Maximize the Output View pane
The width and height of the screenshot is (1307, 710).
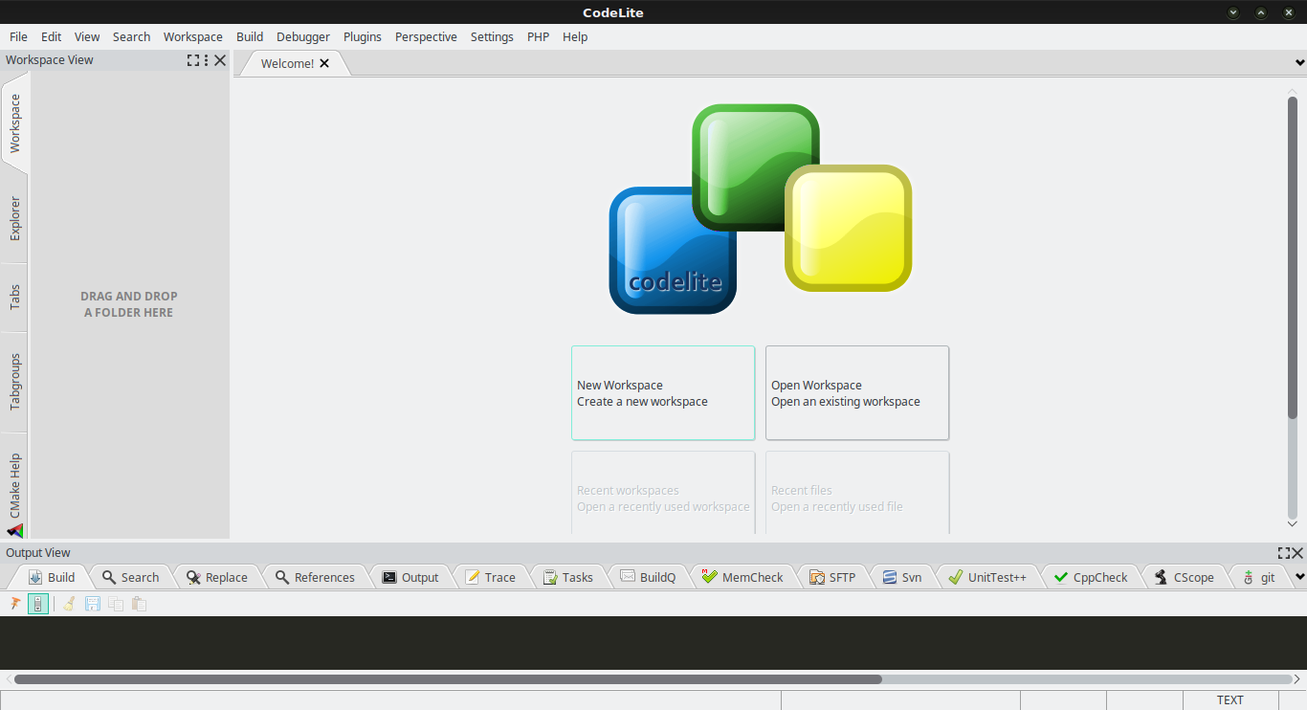tap(1284, 553)
